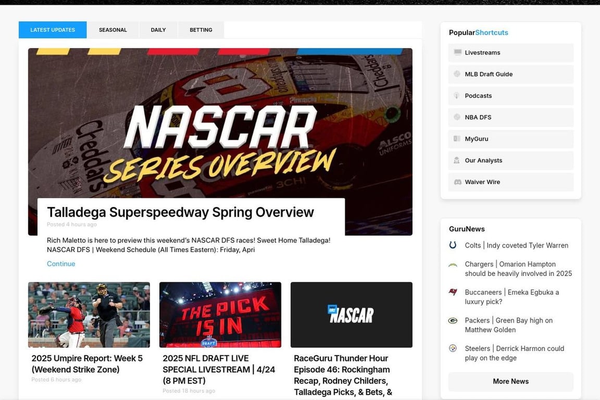
Task: Read Colts Indy coveted Tyler Warren news
Action: pyautogui.click(x=517, y=245)
